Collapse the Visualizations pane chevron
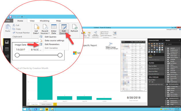The height and width of the screenshot is (111, 181). (163, 41)
